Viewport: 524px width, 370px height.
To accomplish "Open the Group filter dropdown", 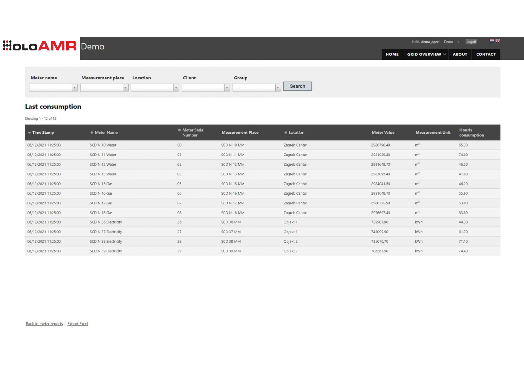I will [x=277, y=88].
